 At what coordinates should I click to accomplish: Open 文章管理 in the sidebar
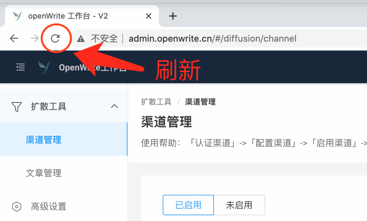coord(64,173)
